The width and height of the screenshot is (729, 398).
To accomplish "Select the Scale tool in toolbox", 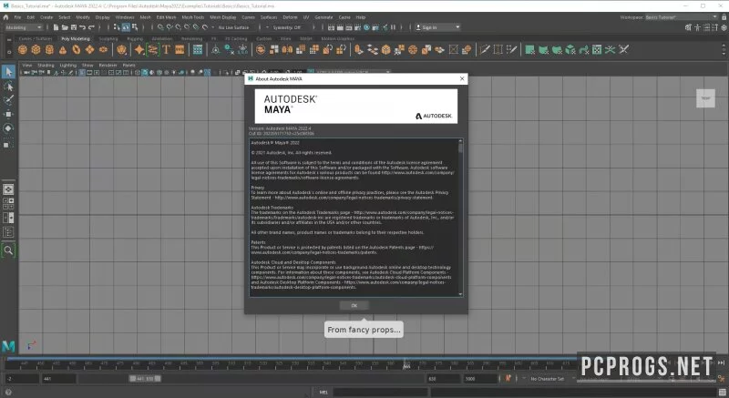I will 8,144.
